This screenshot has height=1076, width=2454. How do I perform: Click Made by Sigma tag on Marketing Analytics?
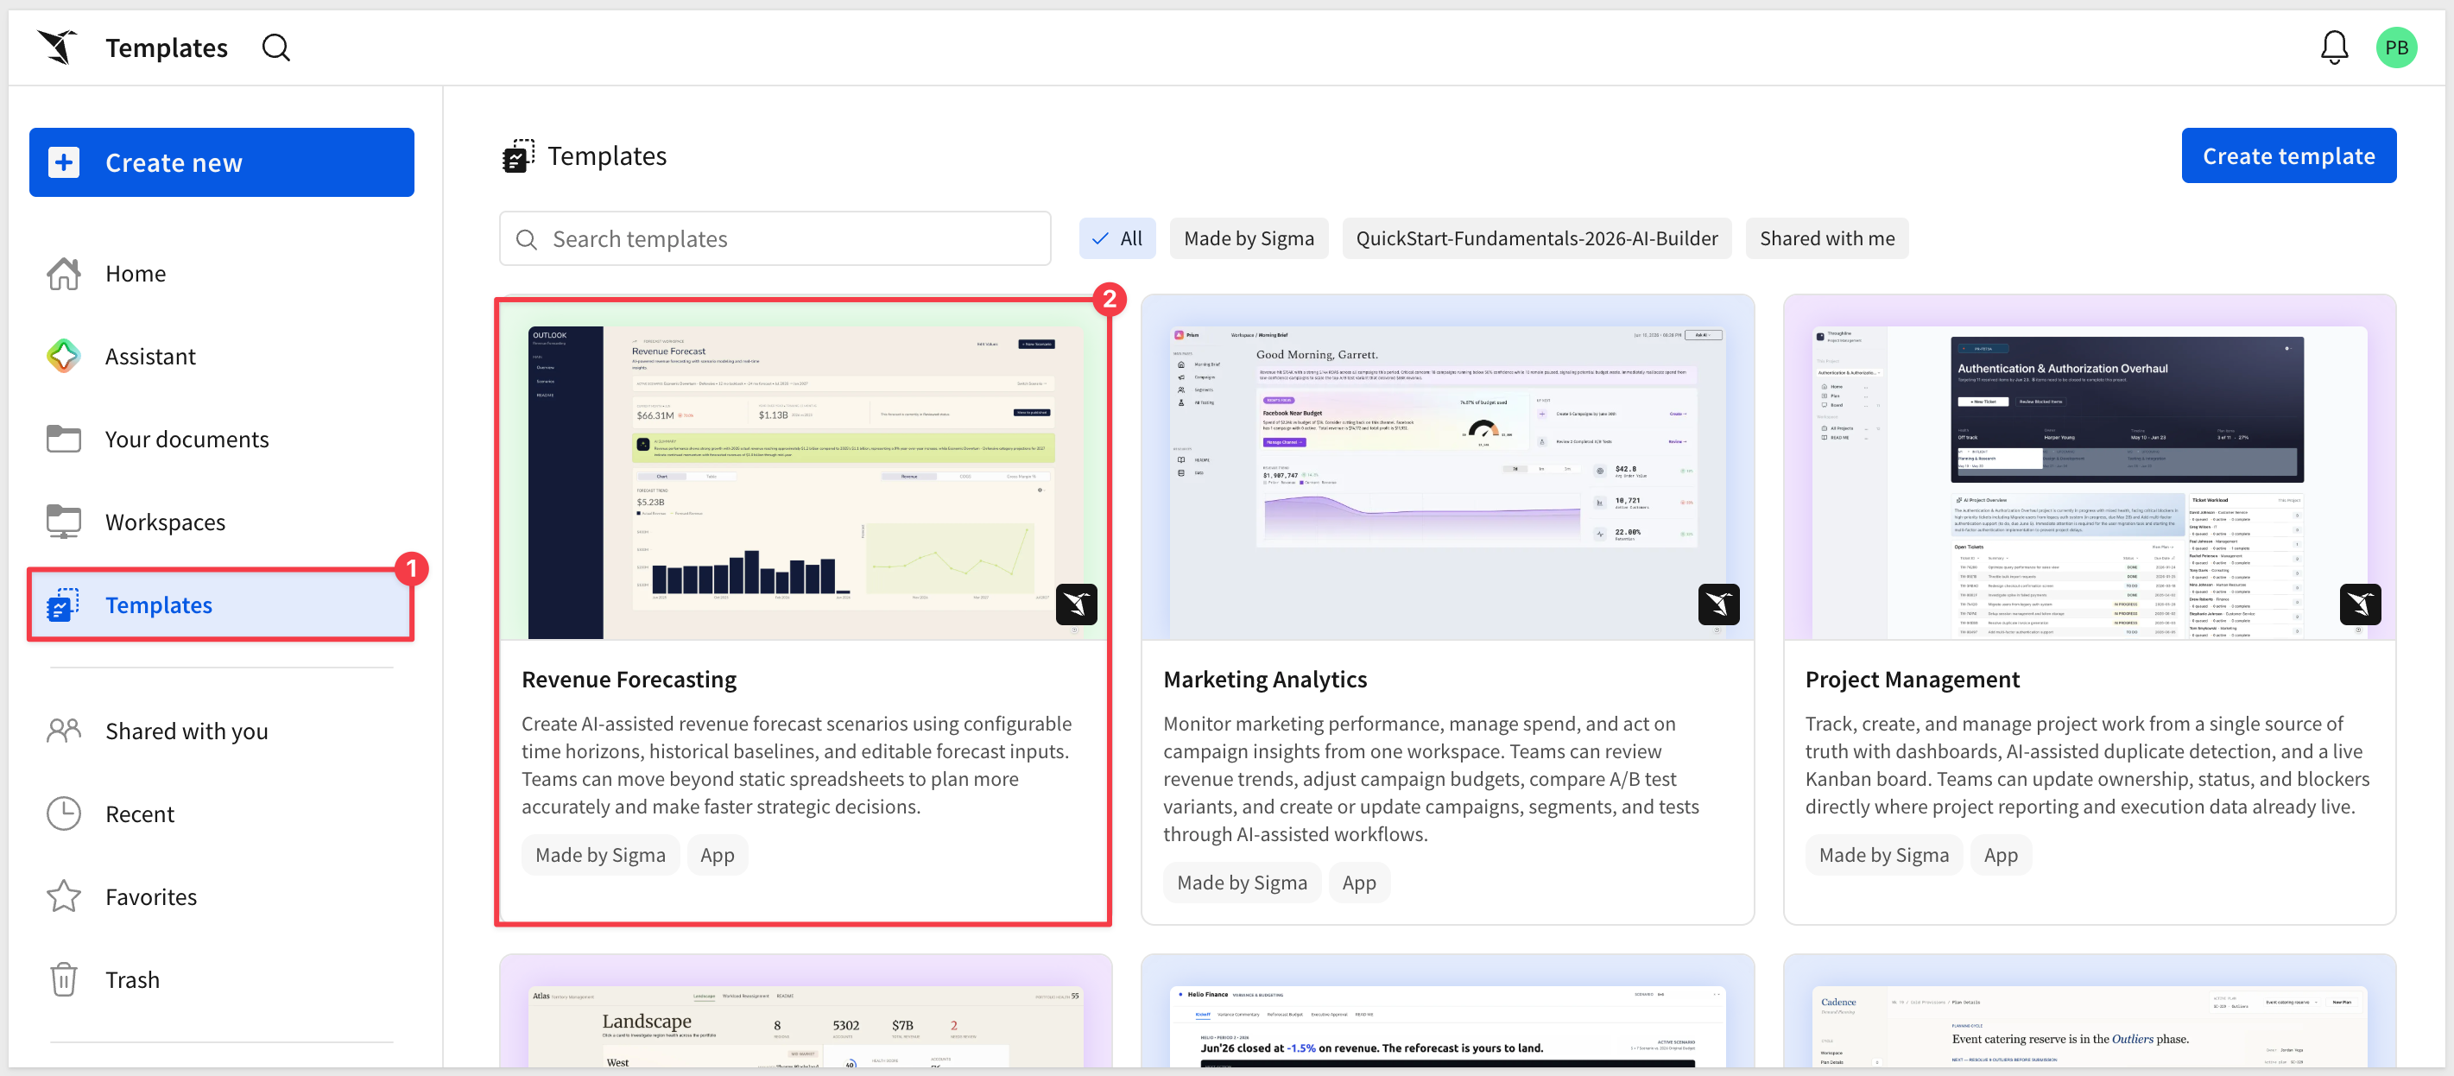1242,883
